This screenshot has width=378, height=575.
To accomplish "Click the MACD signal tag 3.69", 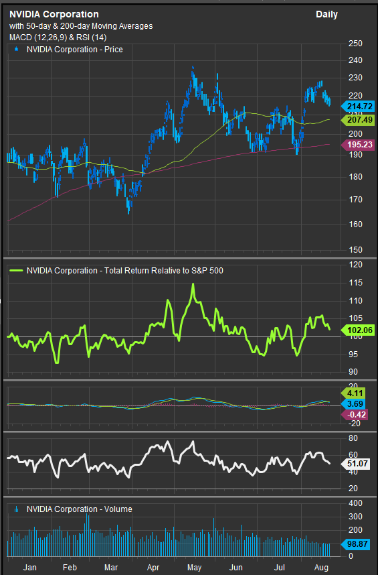I will click(x=353, y=403).
